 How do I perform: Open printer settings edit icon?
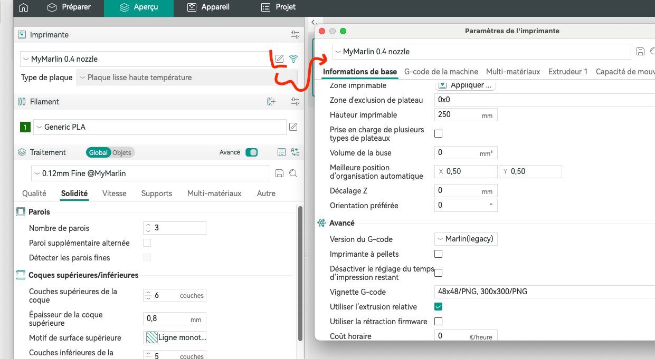click(x=280, y=59)
